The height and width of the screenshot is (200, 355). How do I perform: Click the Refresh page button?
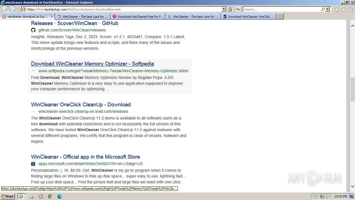click(x=238, y=9)
